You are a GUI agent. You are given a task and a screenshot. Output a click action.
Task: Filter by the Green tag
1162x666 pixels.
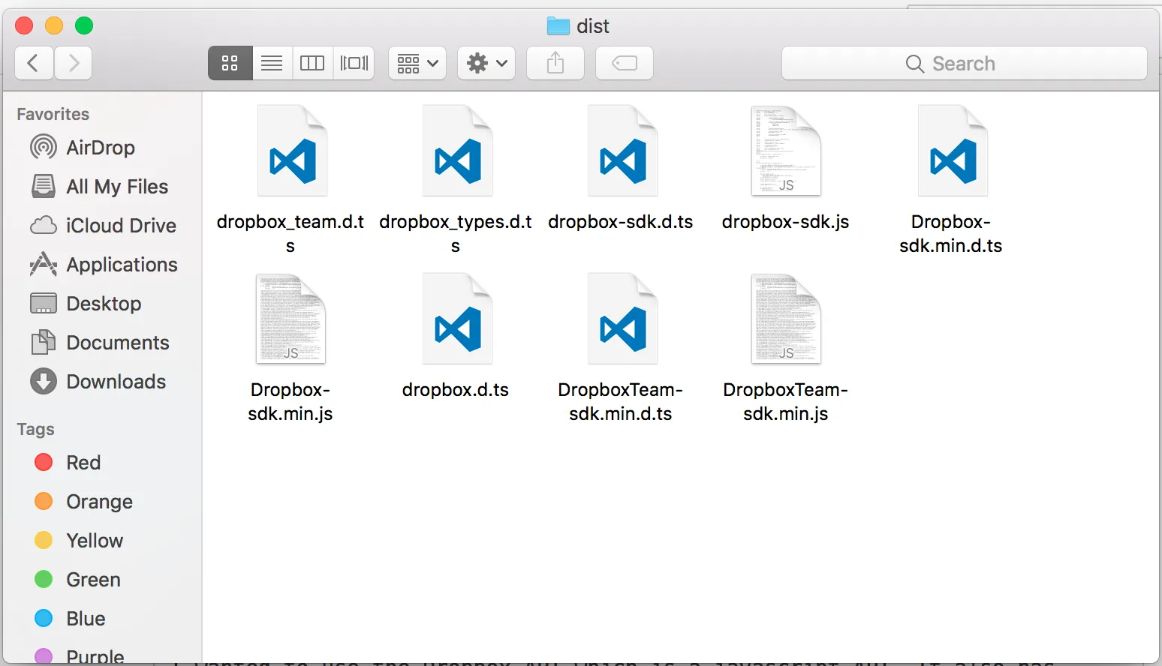[x=101, y=579]
